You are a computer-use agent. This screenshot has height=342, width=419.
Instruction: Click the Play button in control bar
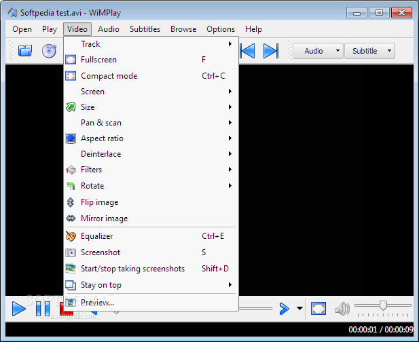19,309
